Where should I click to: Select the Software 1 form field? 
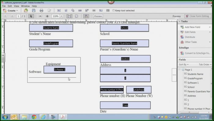tap(60, 70)
